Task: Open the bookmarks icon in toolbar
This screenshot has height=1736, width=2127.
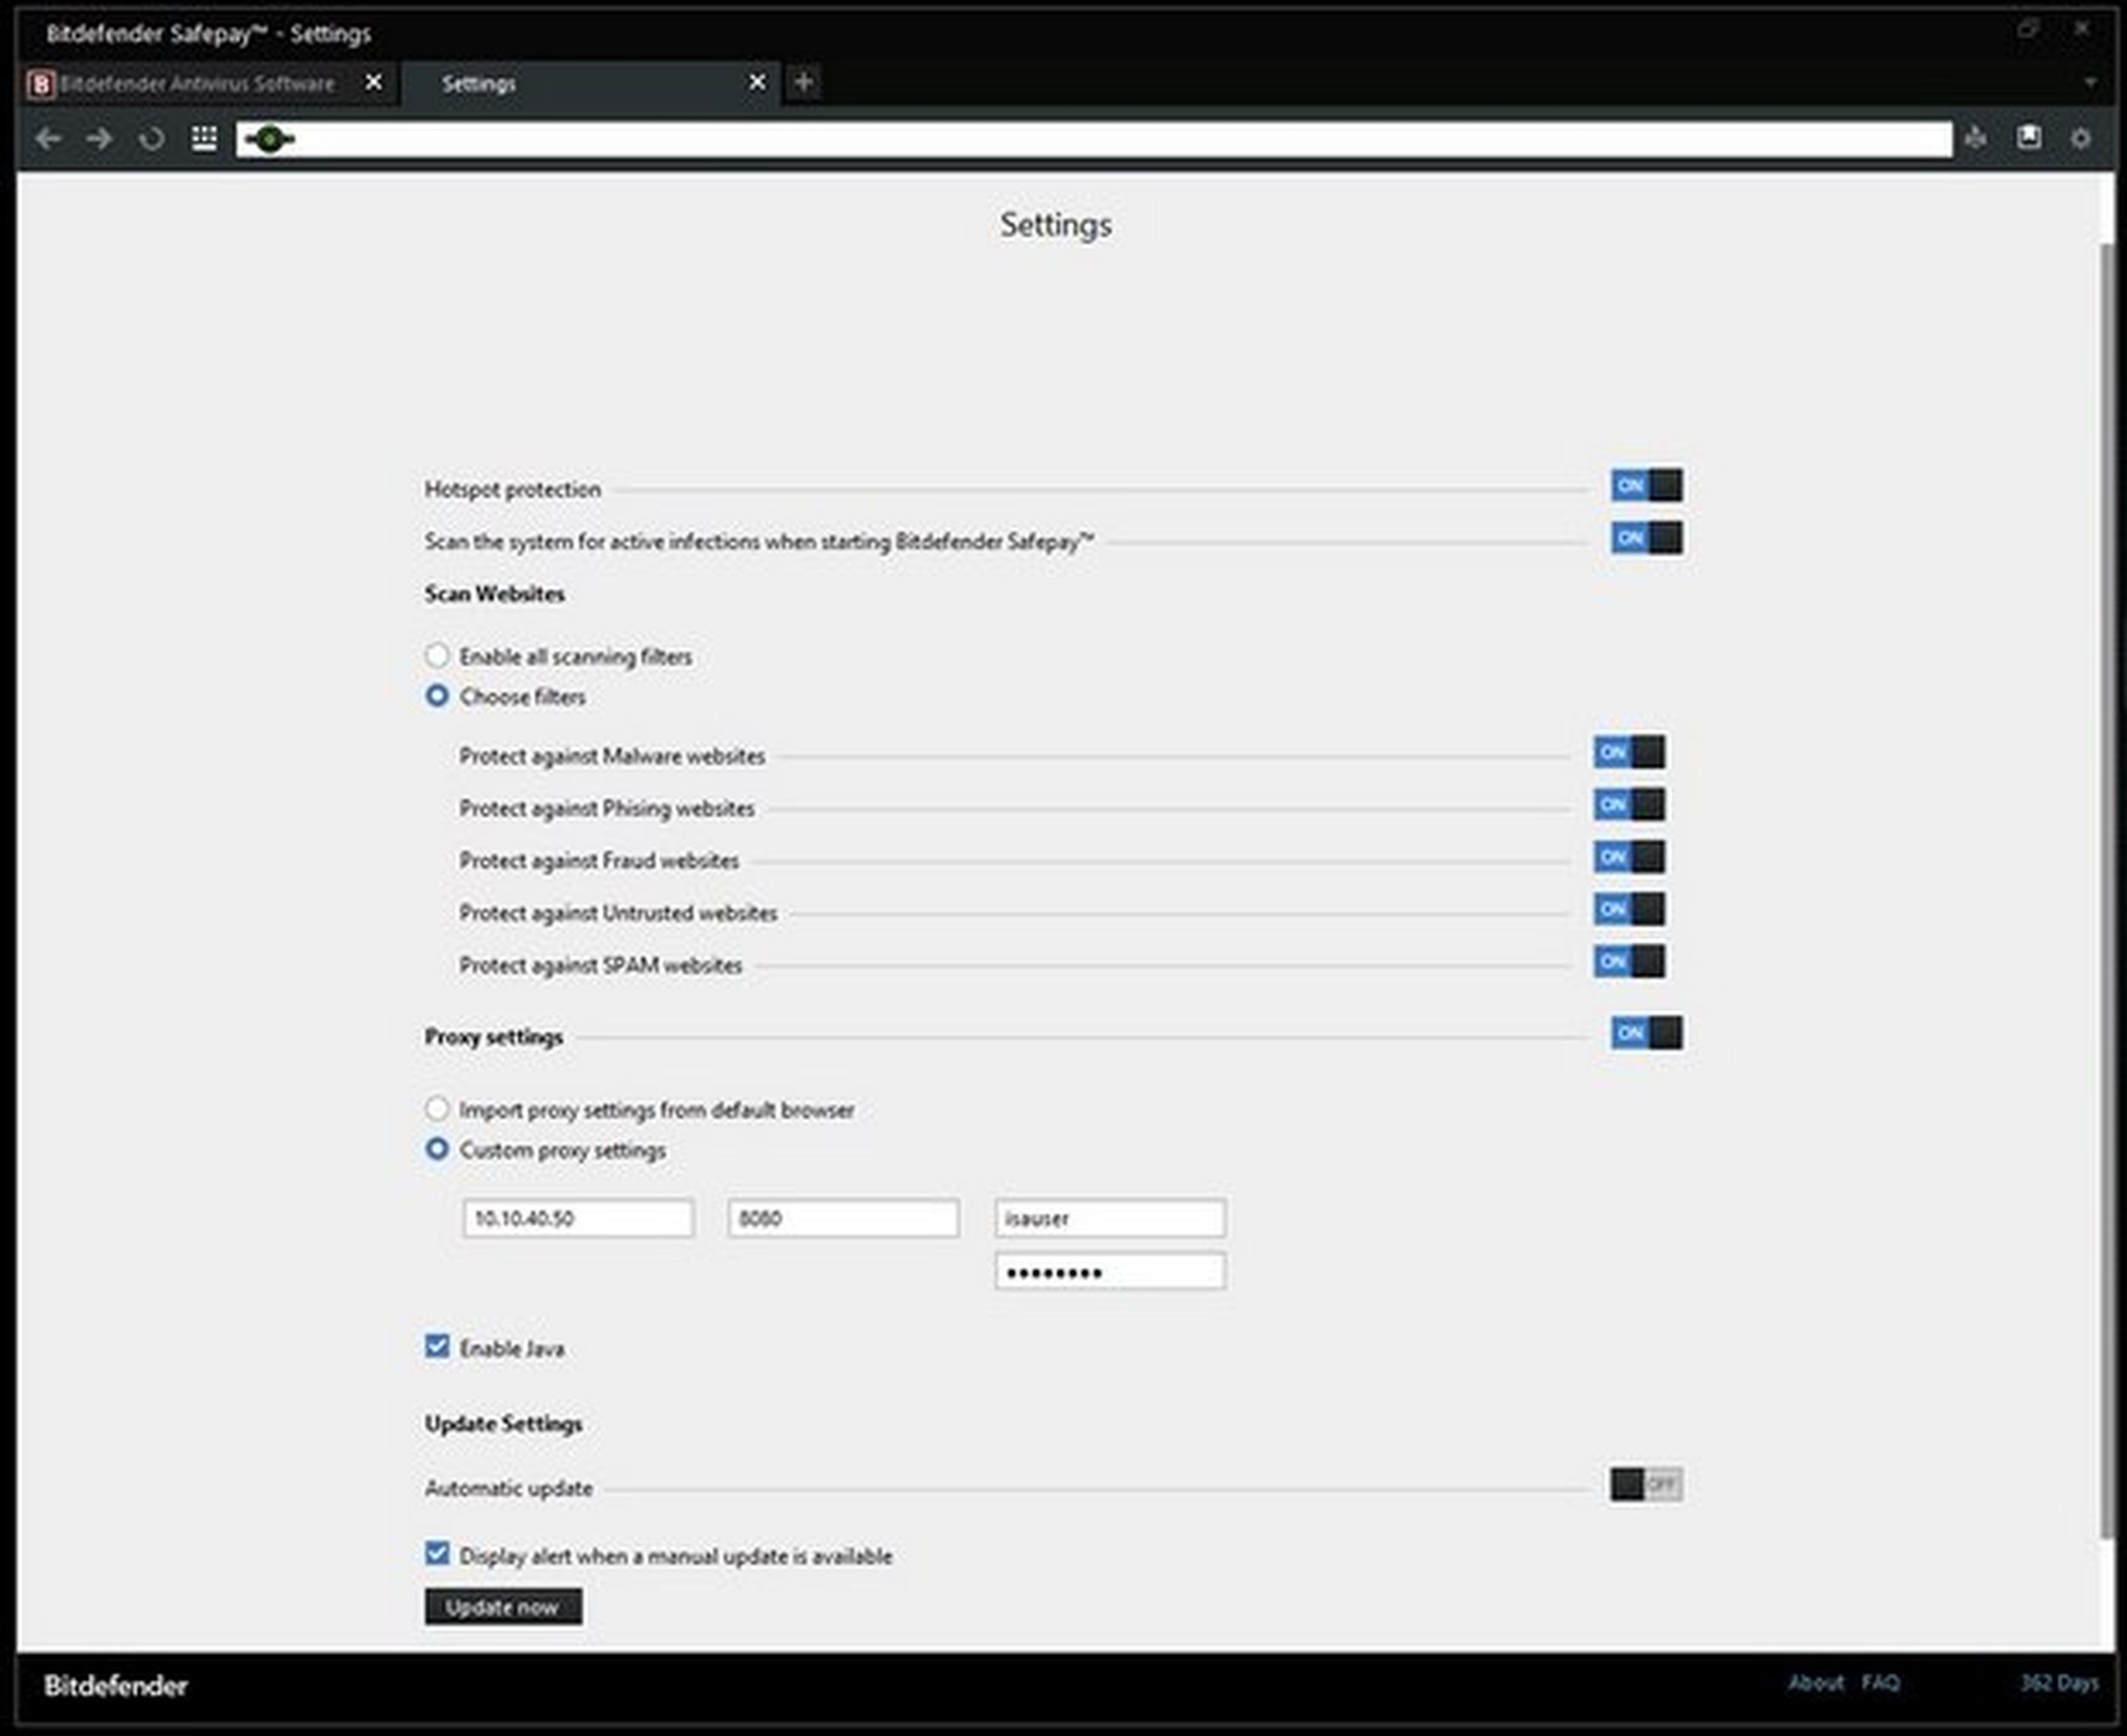Action: [x=2029, y=138]
